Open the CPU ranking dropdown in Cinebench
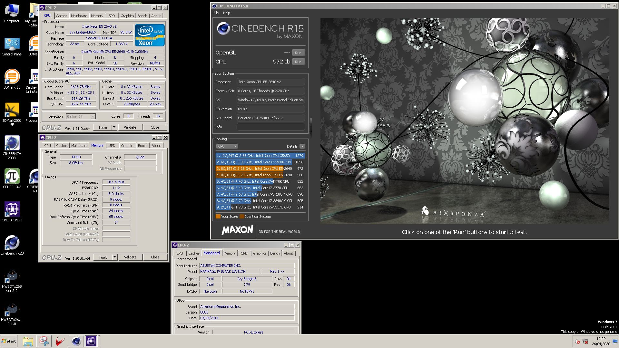The height and width of the screenshot is (348, 619). (227, 146)
